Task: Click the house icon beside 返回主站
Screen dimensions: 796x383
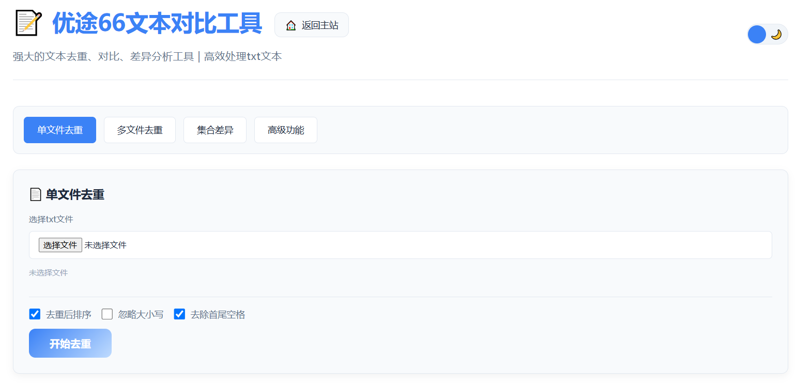Action: (x=291, y=25)
